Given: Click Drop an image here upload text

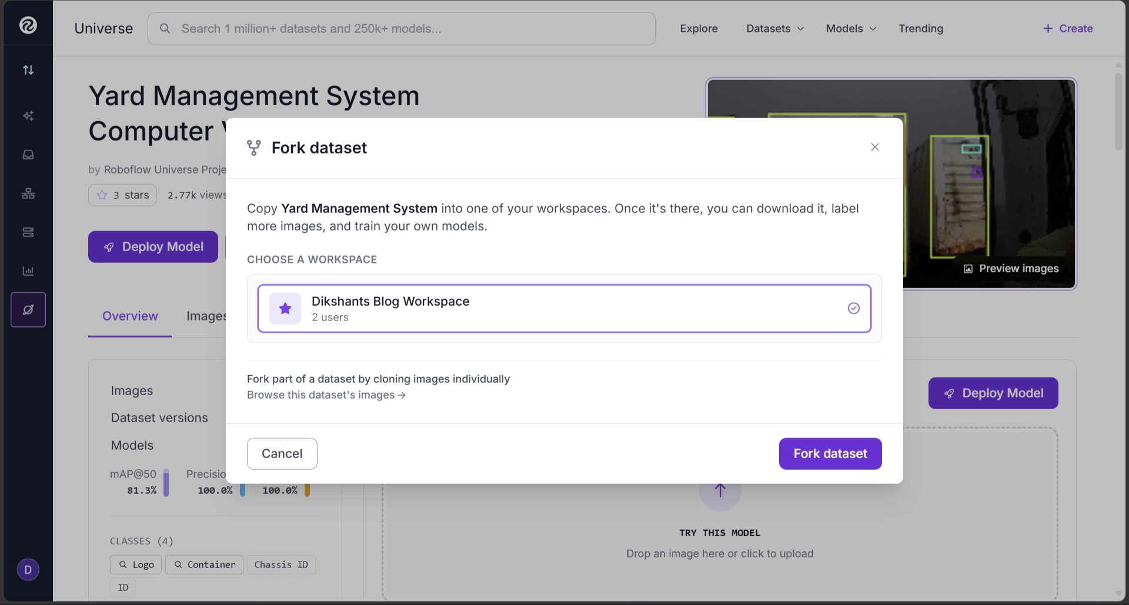Looking at the screenshot, I should coord(720,554).
